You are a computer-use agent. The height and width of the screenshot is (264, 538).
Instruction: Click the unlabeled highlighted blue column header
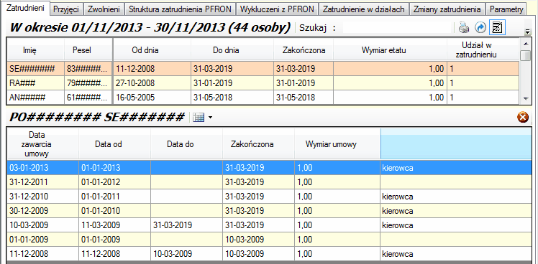456,144
